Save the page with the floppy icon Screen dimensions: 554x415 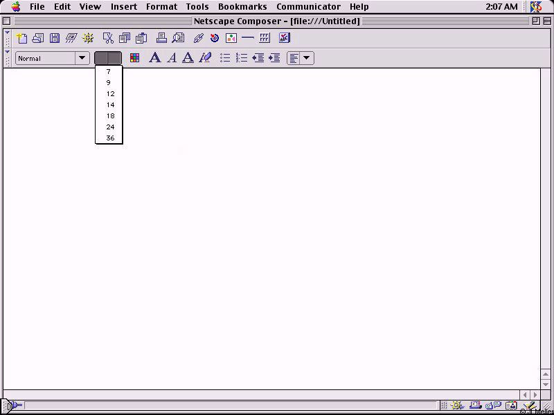(55, 38)
